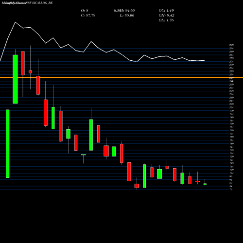This screenshot has height=243, width=243.
Task: Select the 194 price axis label
Action: [x=231, y=114]
